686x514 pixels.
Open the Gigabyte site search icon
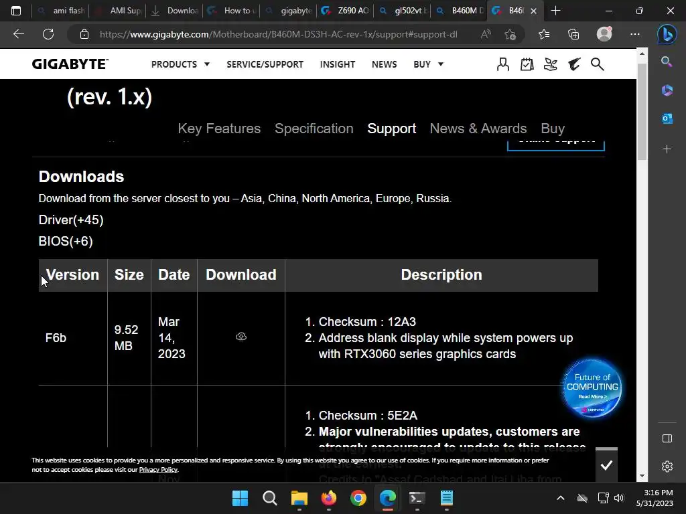tap(597, 64)
